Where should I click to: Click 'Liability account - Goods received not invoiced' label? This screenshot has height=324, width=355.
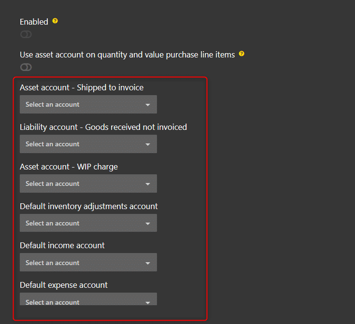(103, 127)
